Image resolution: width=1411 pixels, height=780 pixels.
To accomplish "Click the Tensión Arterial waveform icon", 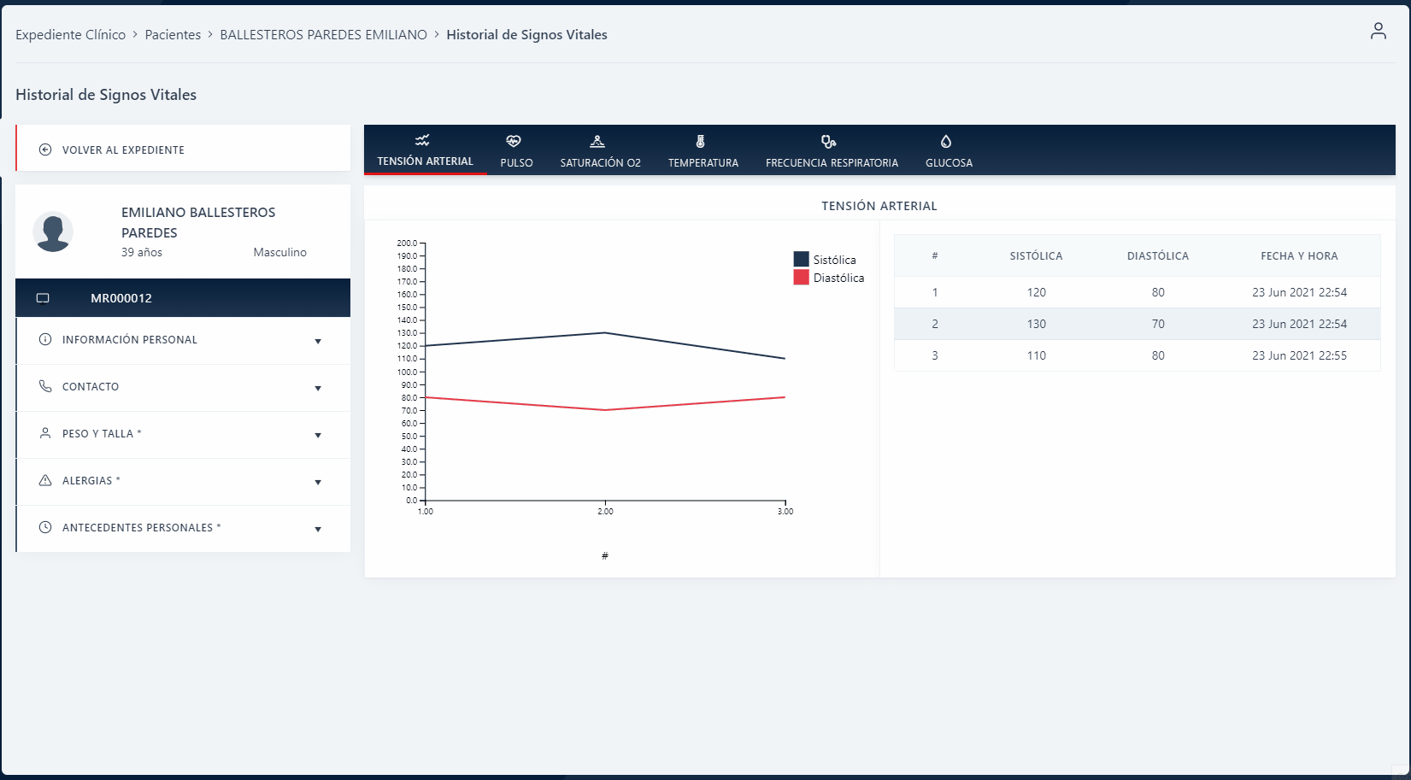I will click(424, 138).
